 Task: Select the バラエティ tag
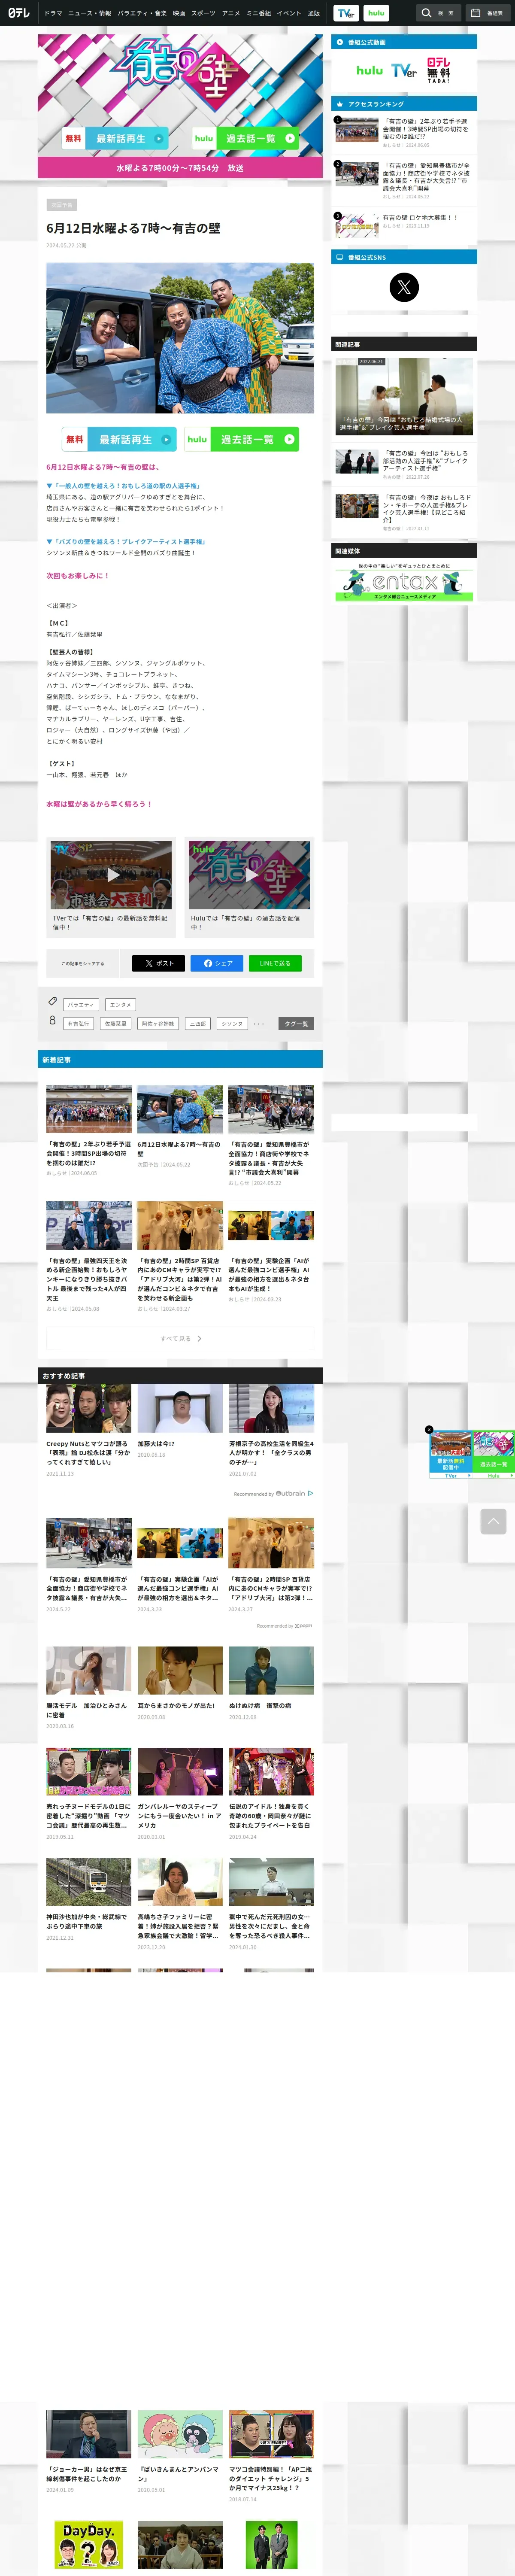(81, 1004)
